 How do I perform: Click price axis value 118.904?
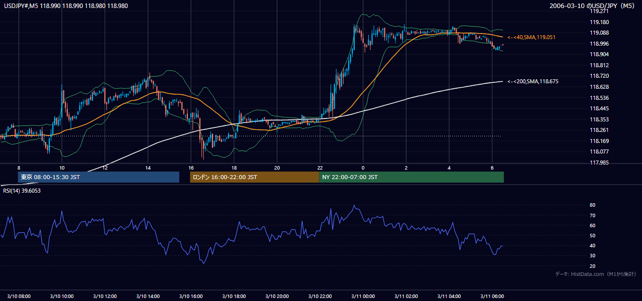point(600,54)
